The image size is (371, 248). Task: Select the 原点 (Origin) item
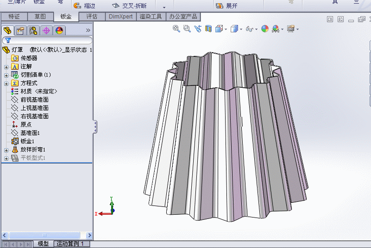click(21, 124)
